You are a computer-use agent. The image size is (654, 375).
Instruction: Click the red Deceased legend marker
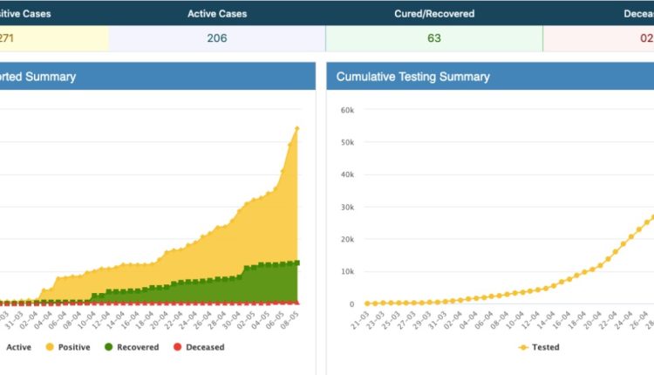click(x=177, y=347)
